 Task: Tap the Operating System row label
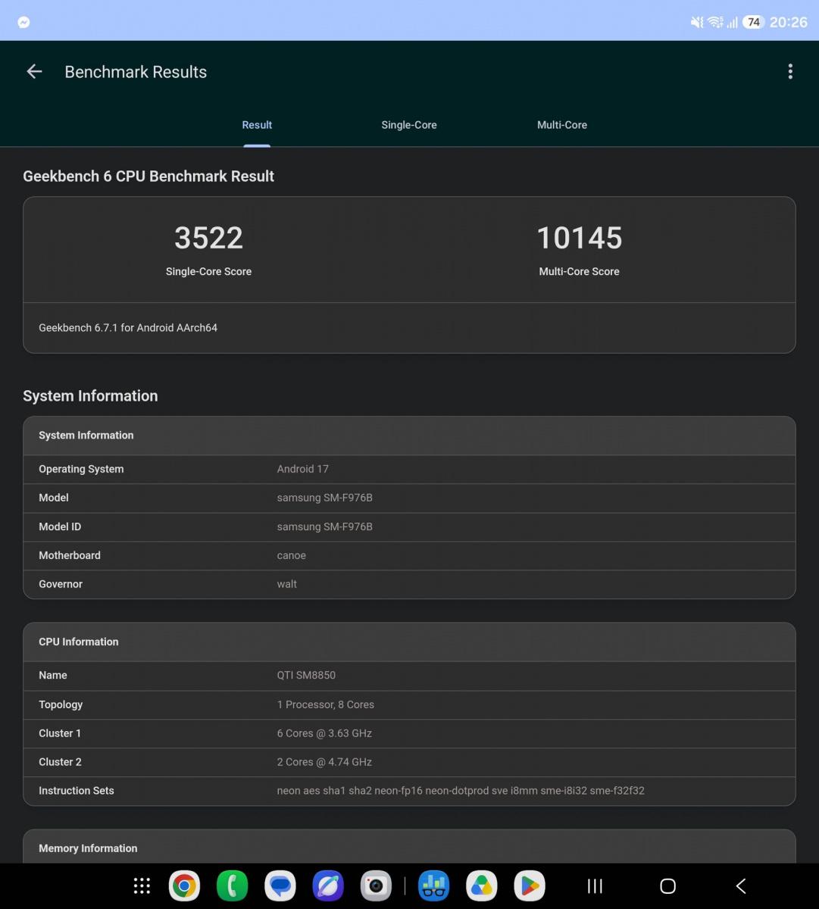(x=81, y=469)
